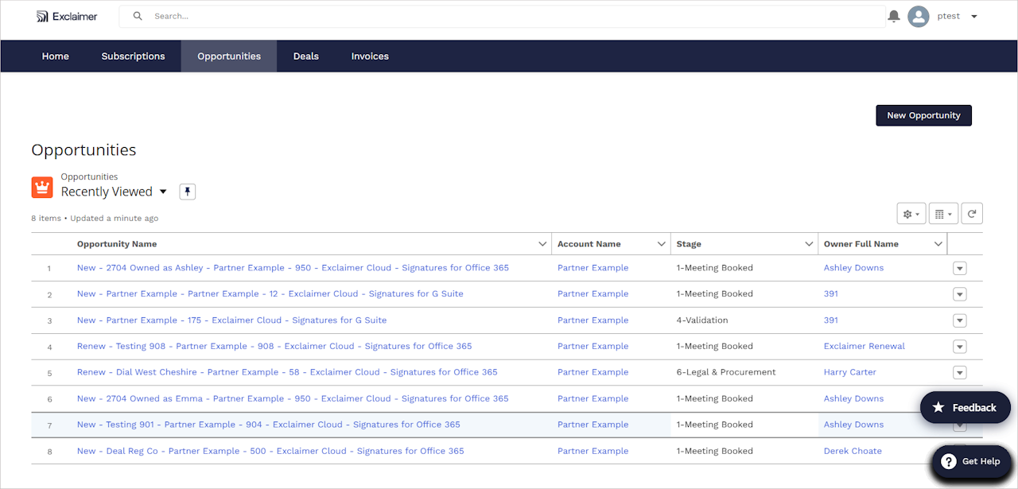Image resolution: width=1018 pixels, height=489 pixels.
Task: Click the Get Help question mark icon
Action: [948, 461]
